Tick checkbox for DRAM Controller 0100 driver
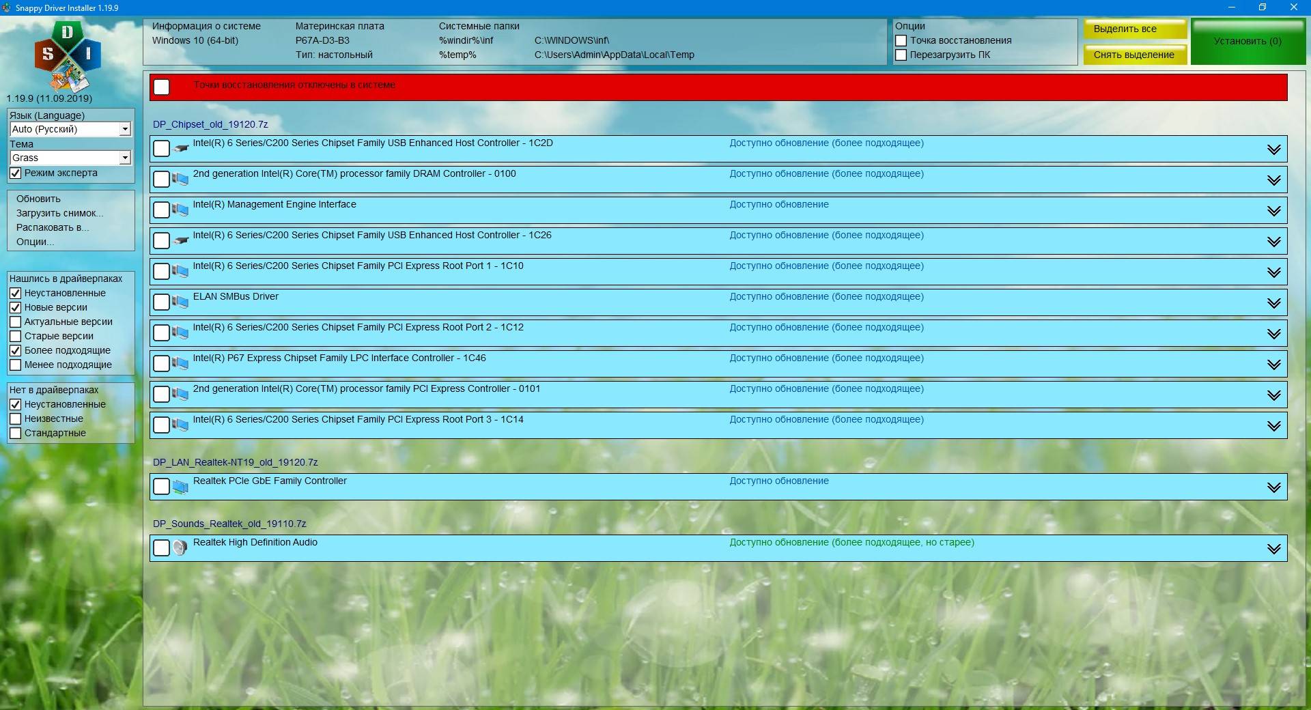 [x=161, y=179]
